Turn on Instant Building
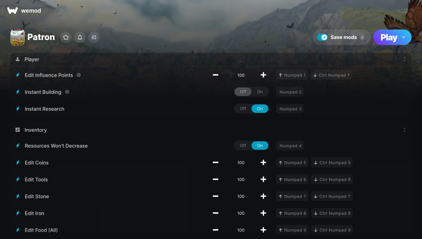This screenshot has width=422, height=239. (260, 92)
